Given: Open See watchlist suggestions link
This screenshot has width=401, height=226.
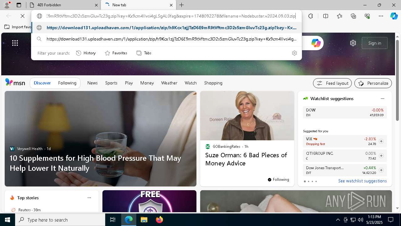Looking at the screenshot, I should [x=362, y=181].
